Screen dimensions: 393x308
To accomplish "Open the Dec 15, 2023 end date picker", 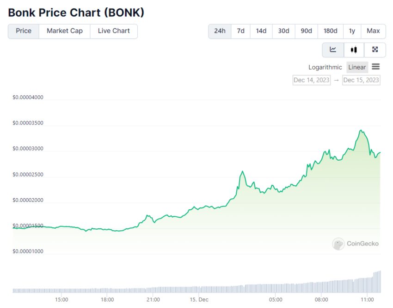I will click(361, 80).
